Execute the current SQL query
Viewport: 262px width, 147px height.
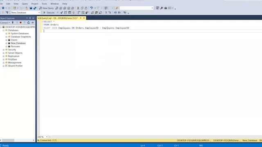[x=49, y=13]
